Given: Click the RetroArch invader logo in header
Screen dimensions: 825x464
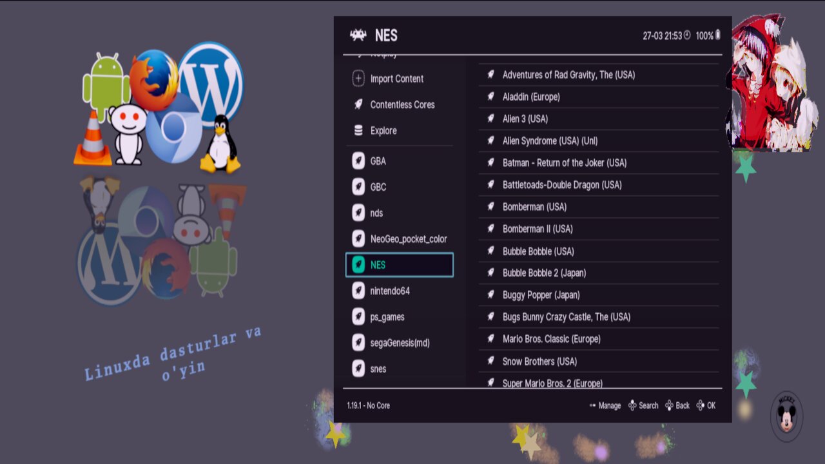Looking at the screenshot, I should tap(358, 35).
